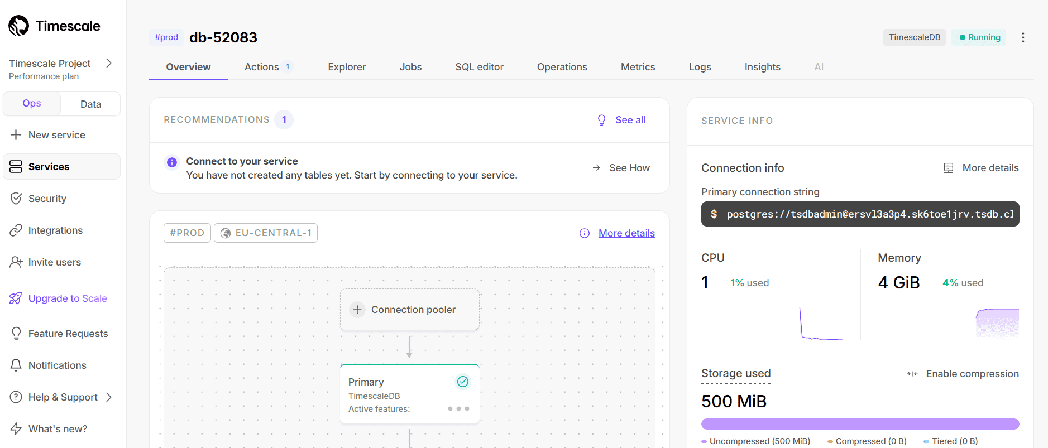Click the Storage used progress bar
The height and width of the screenshot is (448, 1048).
point(860,424)
